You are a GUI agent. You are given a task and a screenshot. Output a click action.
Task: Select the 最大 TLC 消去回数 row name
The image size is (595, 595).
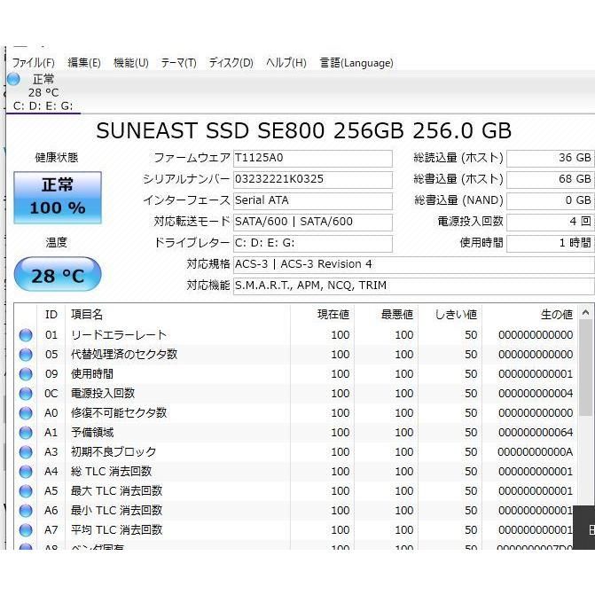tap(116, 491)
